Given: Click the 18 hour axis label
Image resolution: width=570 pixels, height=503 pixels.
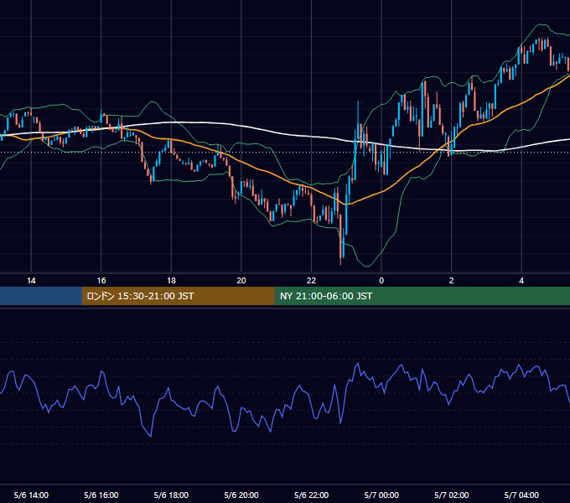Looking at the screenshot, I should (171, 281).
